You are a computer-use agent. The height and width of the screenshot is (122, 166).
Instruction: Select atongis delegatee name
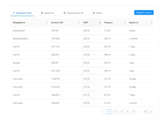[x=16, y=63]
